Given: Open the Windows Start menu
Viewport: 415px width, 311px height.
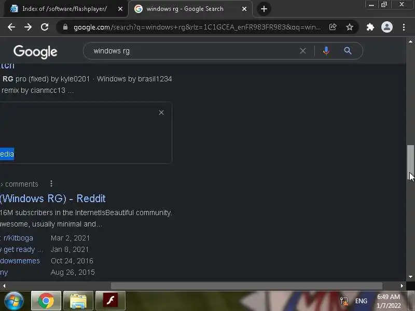Looking at the screenshot, I should (x=13, y=301).
